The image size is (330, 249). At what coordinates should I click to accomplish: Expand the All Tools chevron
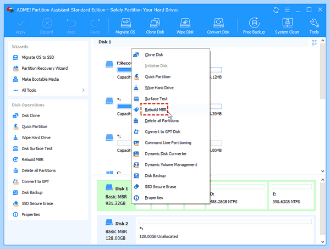click(x=84, y=90)
